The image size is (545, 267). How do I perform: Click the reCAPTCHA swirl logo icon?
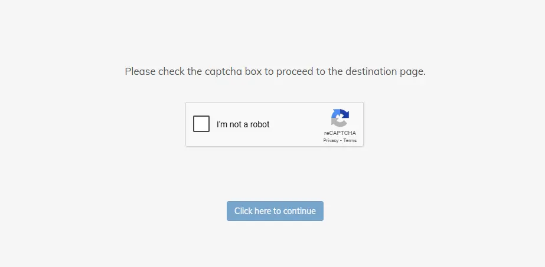[340, 118]
